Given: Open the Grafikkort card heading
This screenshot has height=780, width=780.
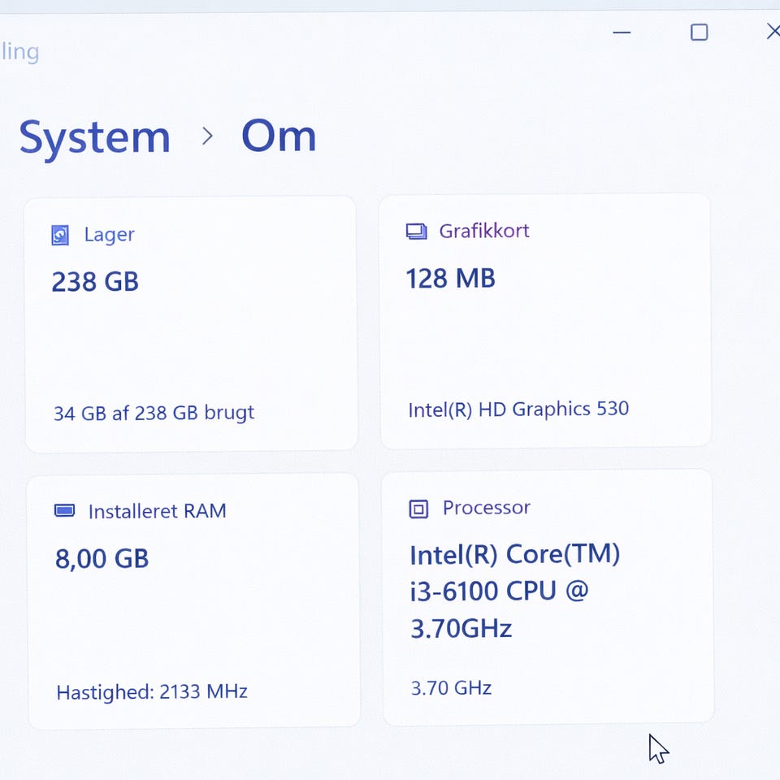Looking at the screenshot, I should point(484,231).
